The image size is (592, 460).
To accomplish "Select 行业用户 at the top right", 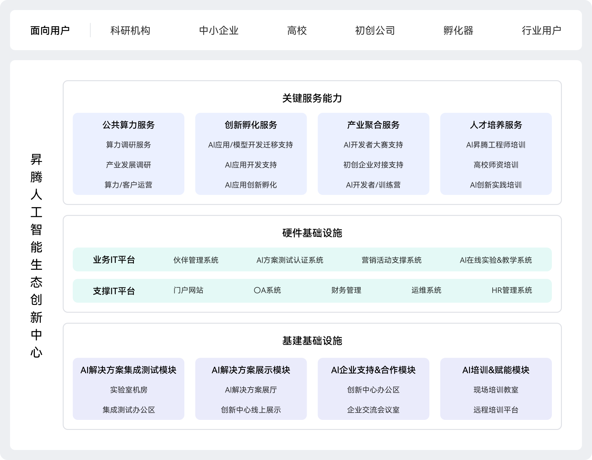I will (542, 30).
